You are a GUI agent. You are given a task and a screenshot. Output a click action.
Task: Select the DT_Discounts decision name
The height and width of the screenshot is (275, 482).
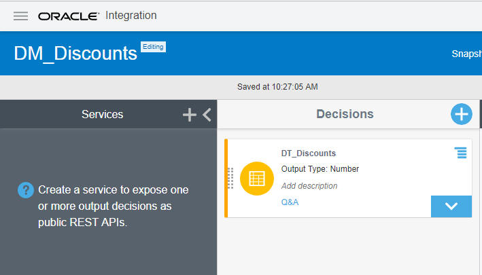coord(308,153)
